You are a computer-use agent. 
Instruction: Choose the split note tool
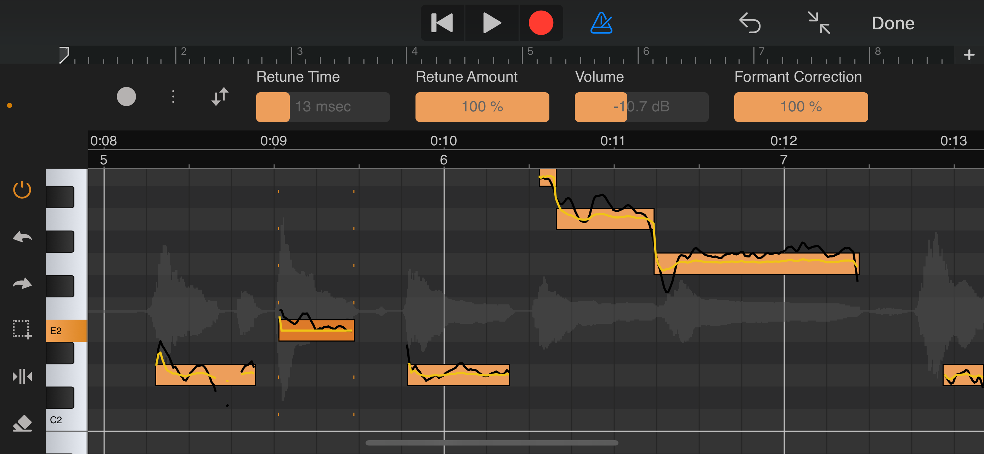point(22,377)
